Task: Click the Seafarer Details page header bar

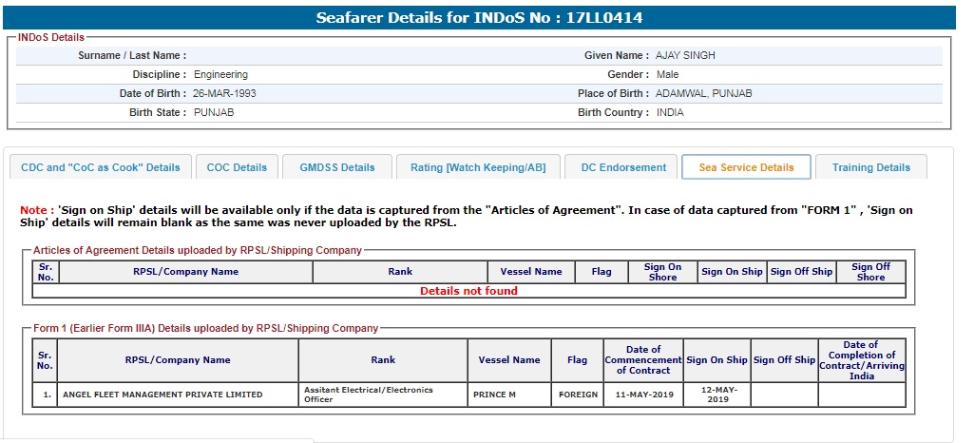Action: (480, 17)
